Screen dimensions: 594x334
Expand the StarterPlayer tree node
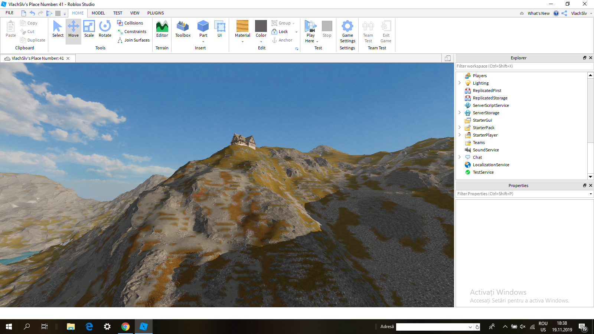pyautogui.click(x=460, y=135)
